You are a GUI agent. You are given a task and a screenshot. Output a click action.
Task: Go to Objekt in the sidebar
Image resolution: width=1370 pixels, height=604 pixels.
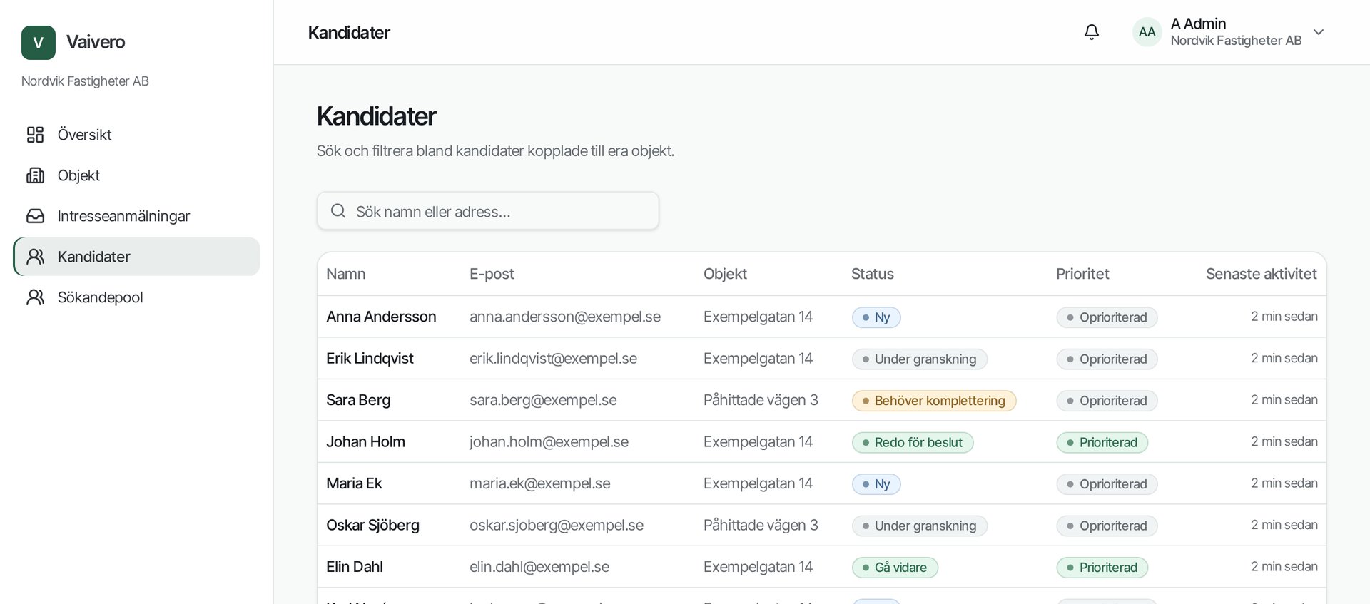(x=137, y=175)
